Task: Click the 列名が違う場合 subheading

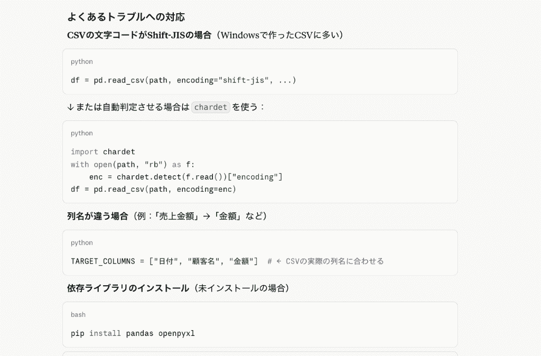Action: [98, 216]
